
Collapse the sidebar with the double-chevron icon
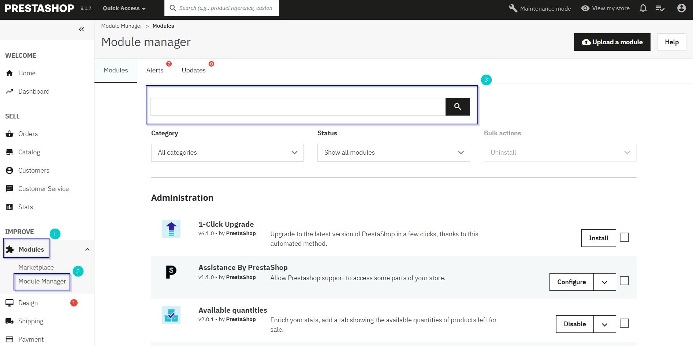81,29
